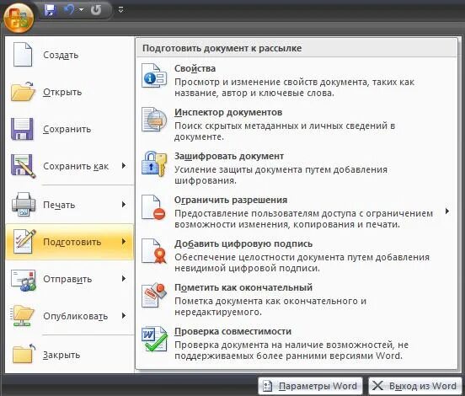Choose Добавить цифровую подпись title
The image size is (465, 396).
pos(243,243)
